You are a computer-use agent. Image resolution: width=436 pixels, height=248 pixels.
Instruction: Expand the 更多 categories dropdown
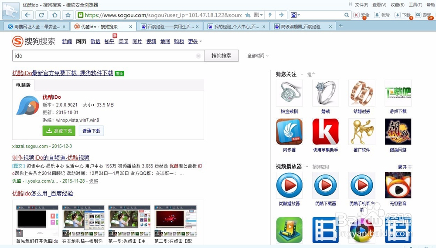pyautogui.click(x=195, y=41)
